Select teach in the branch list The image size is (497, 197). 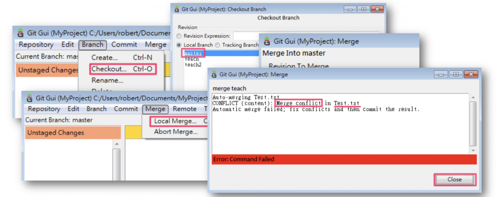click(192, 59)
